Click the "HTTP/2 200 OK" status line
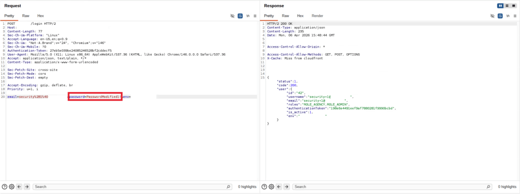Viewport: 520px width, 194px height. (280, 24)
